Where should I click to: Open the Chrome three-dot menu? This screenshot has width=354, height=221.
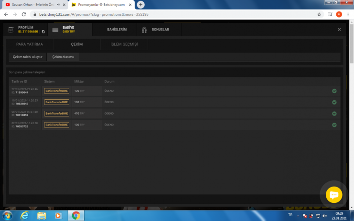click(x=348, y=14)
